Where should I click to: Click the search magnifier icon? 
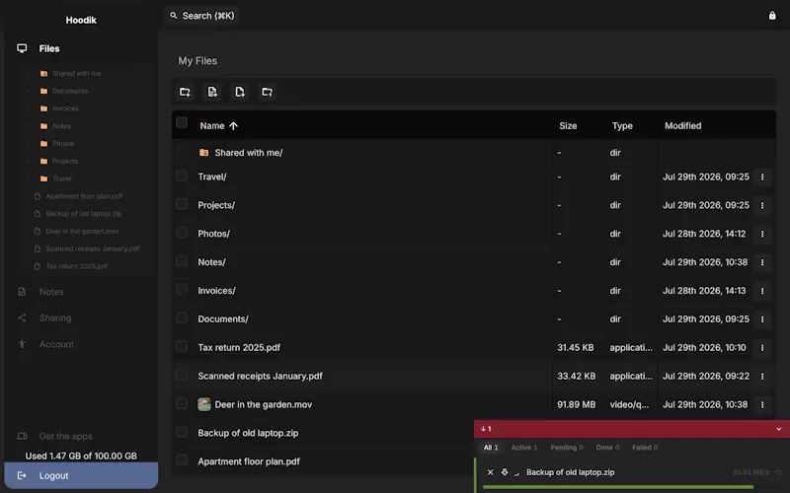(x=174, y=16)
